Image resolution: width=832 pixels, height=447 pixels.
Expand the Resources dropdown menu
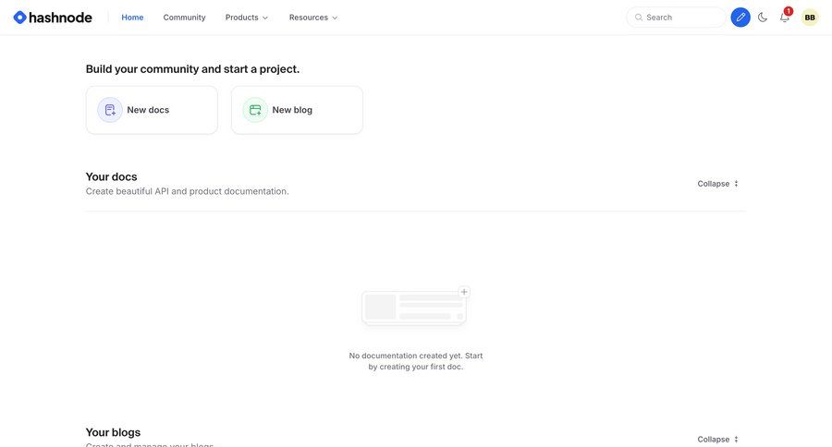click(x=313, y=18)
